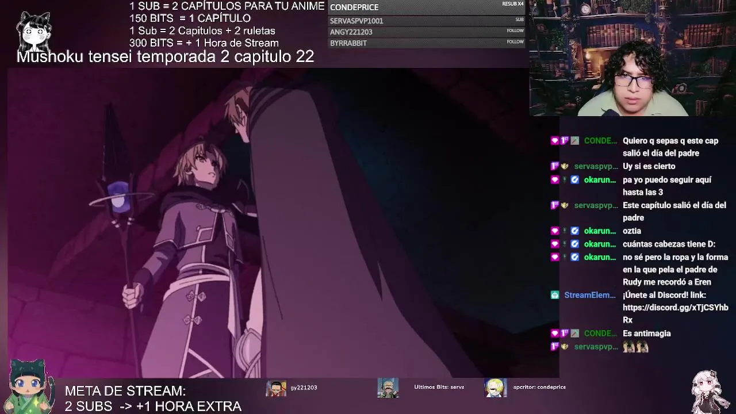The width and height of the screenshot is (736, 414).
Task: Click servaspvp username on 'Uy si es cierto'
Action: [x=596, y=166]
